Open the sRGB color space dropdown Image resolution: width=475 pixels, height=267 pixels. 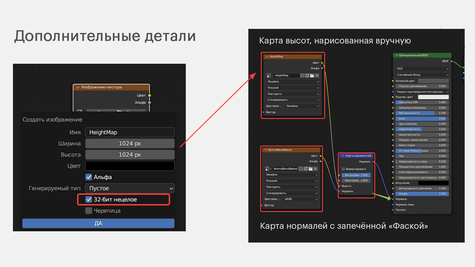(x=301, y=199)
